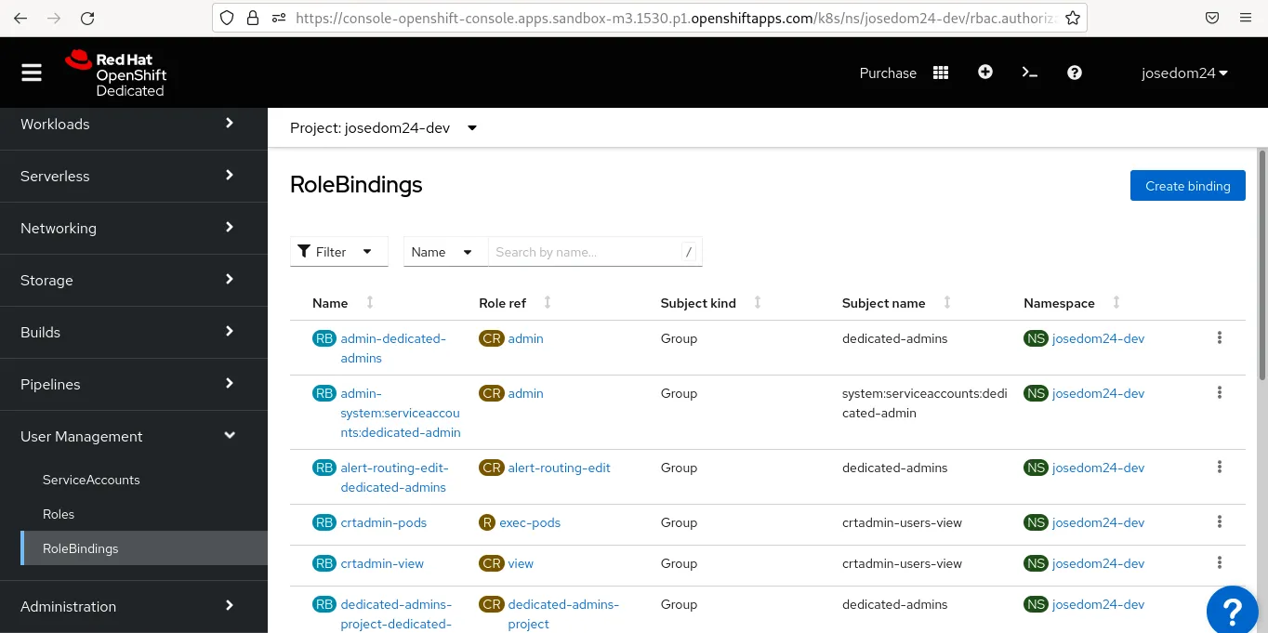Toggle the hamburger navigation menu

coord(32,73)
